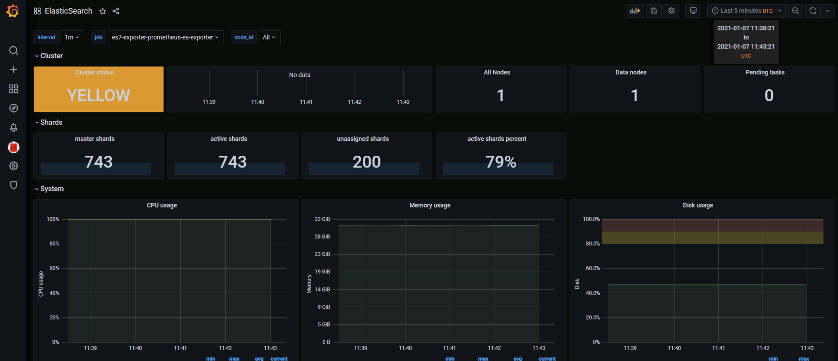Sort CPU usage legend by max
This screenshot has height=361, width=838.
point(234,359)
